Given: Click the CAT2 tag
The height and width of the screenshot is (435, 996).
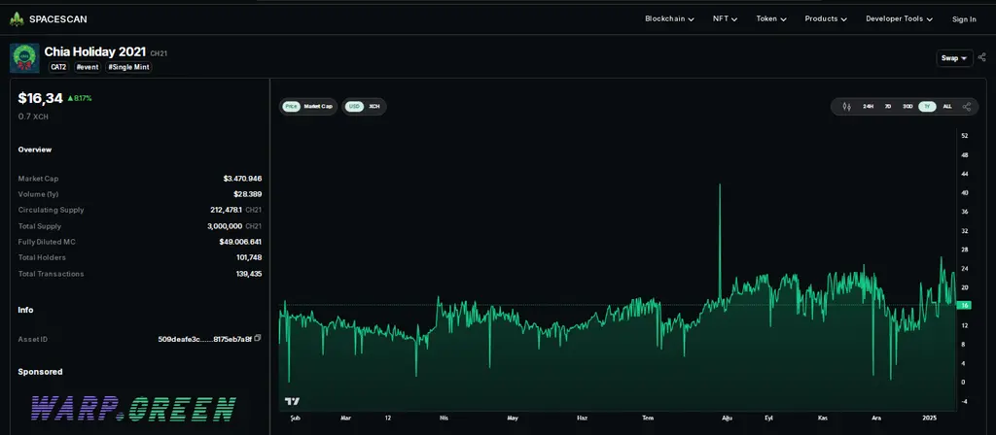Looking at the screenshot, I should tap(59, 67).
